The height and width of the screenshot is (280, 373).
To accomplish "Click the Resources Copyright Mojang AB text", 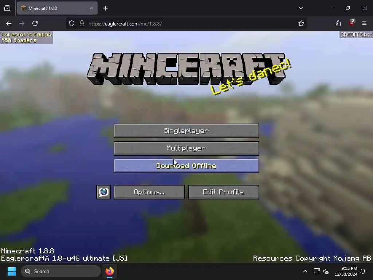I will point(312,258).
